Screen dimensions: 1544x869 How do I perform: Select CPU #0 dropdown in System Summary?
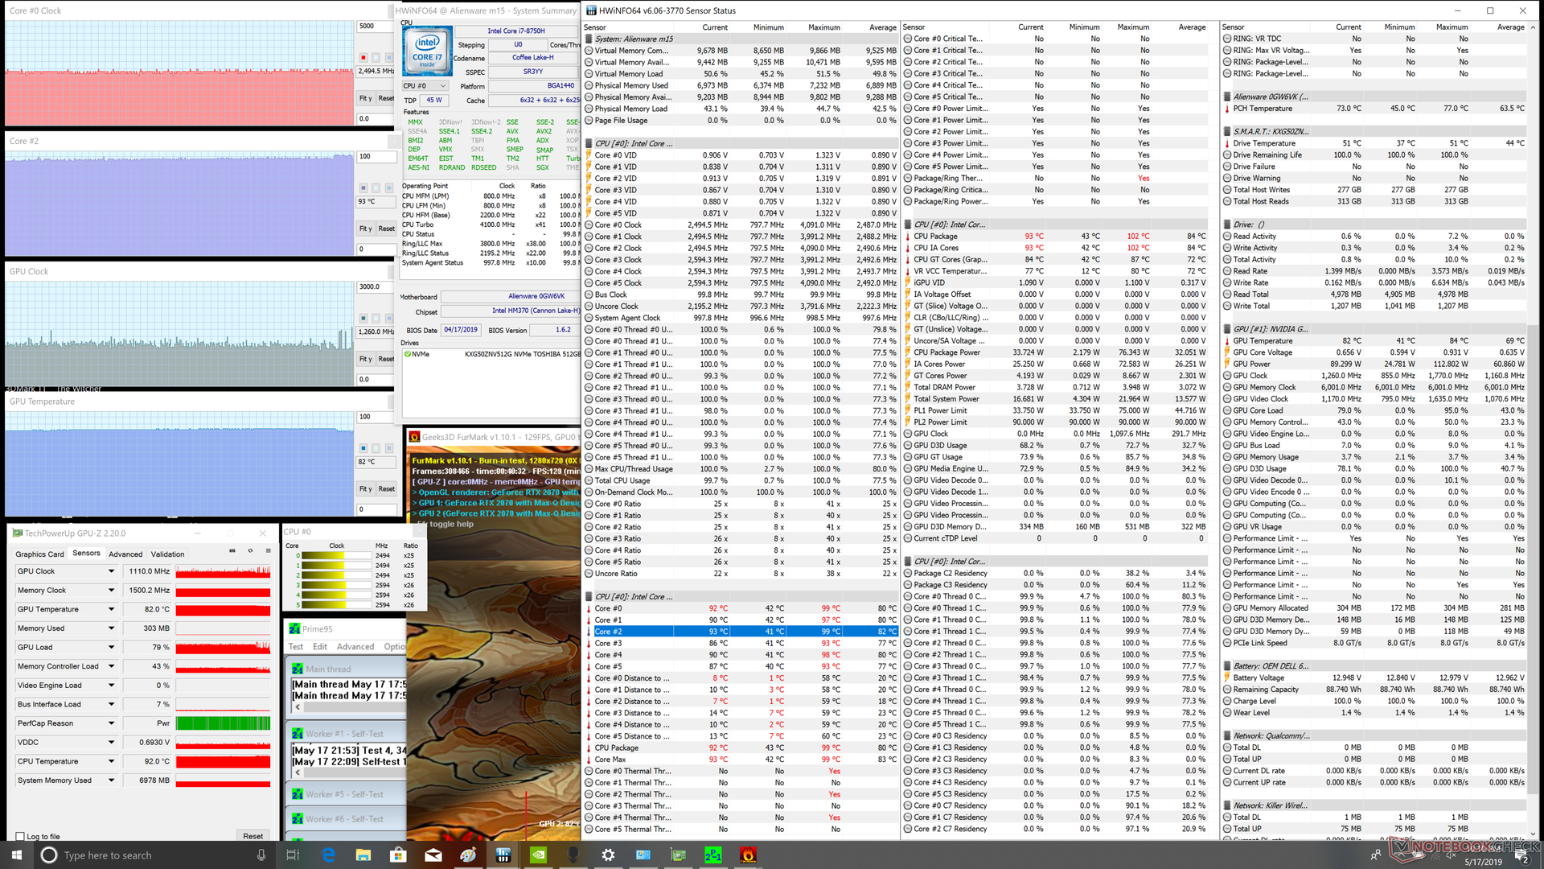click(x=425, y=86)
